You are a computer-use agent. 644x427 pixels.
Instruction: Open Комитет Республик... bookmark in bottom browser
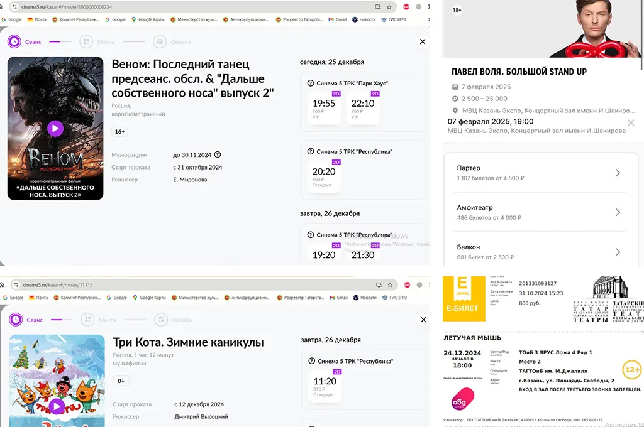pyautogui.click(x=76, y=298)
